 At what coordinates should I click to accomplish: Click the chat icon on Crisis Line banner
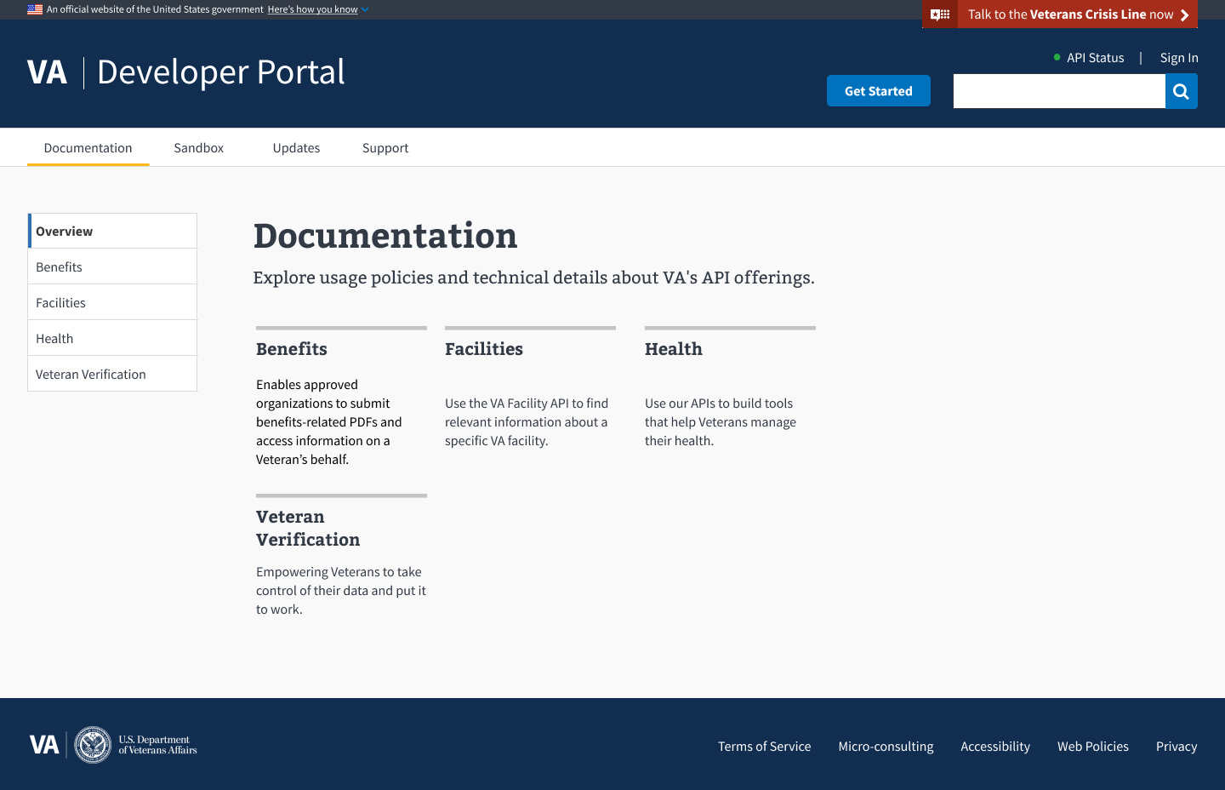pyautogui.click(x=940, y=14)
